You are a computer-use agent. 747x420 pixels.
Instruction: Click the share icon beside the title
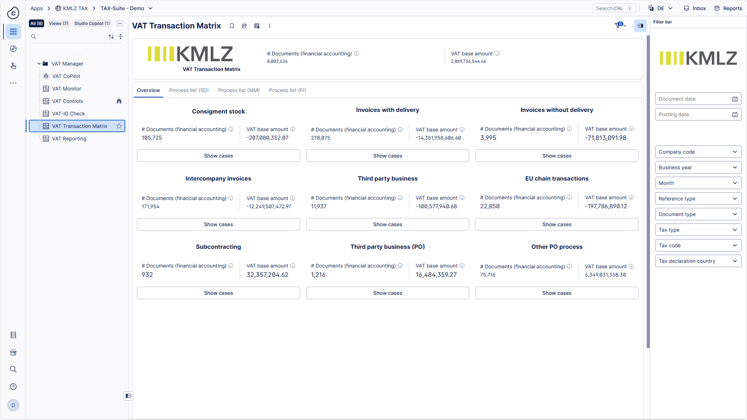244,26
